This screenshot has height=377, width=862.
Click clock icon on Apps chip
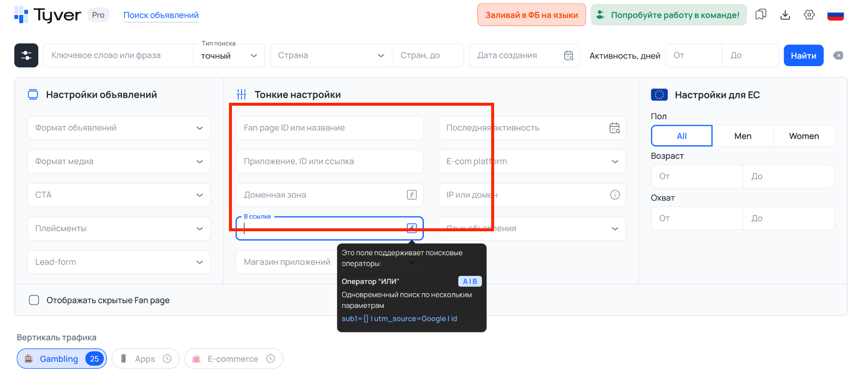click(x=167, y=358)
